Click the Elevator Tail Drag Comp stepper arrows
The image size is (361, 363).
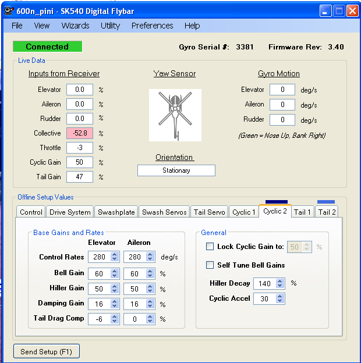(114, 319)
